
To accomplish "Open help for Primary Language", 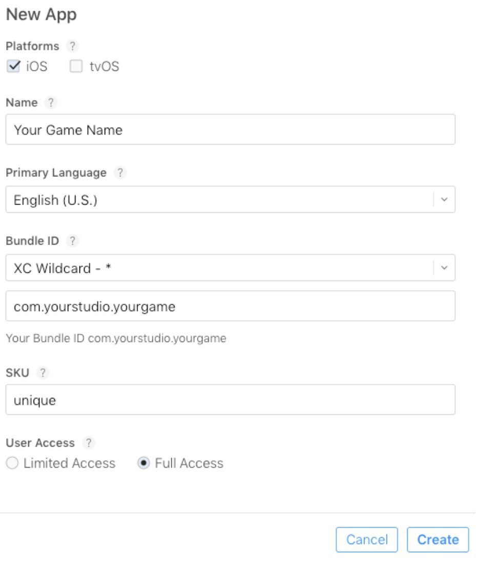I will (119, 173).
